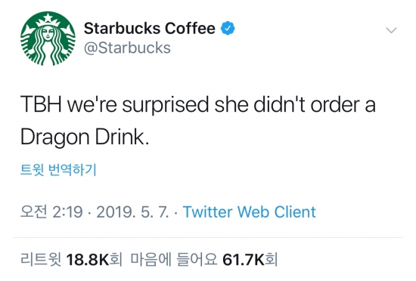Click the 2019. 5. 7. tweet date
416x281 pixels.
132,212
